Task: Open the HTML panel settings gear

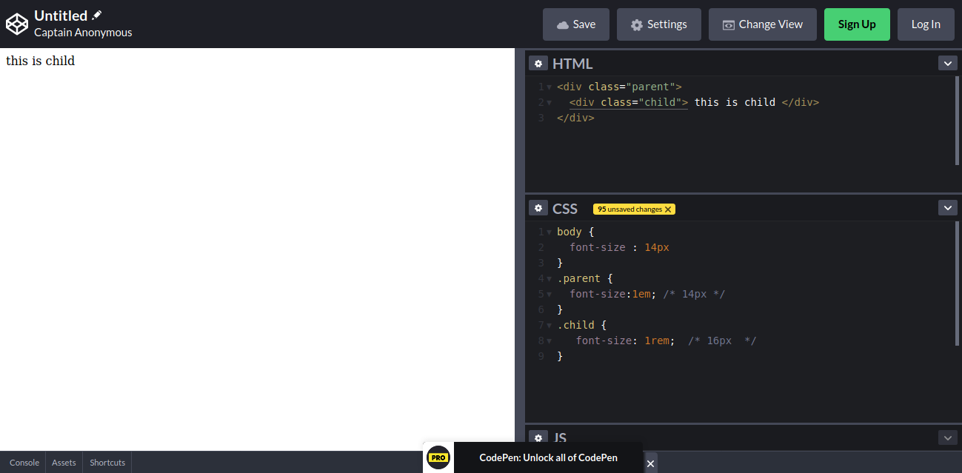Action: coord(538,63)
